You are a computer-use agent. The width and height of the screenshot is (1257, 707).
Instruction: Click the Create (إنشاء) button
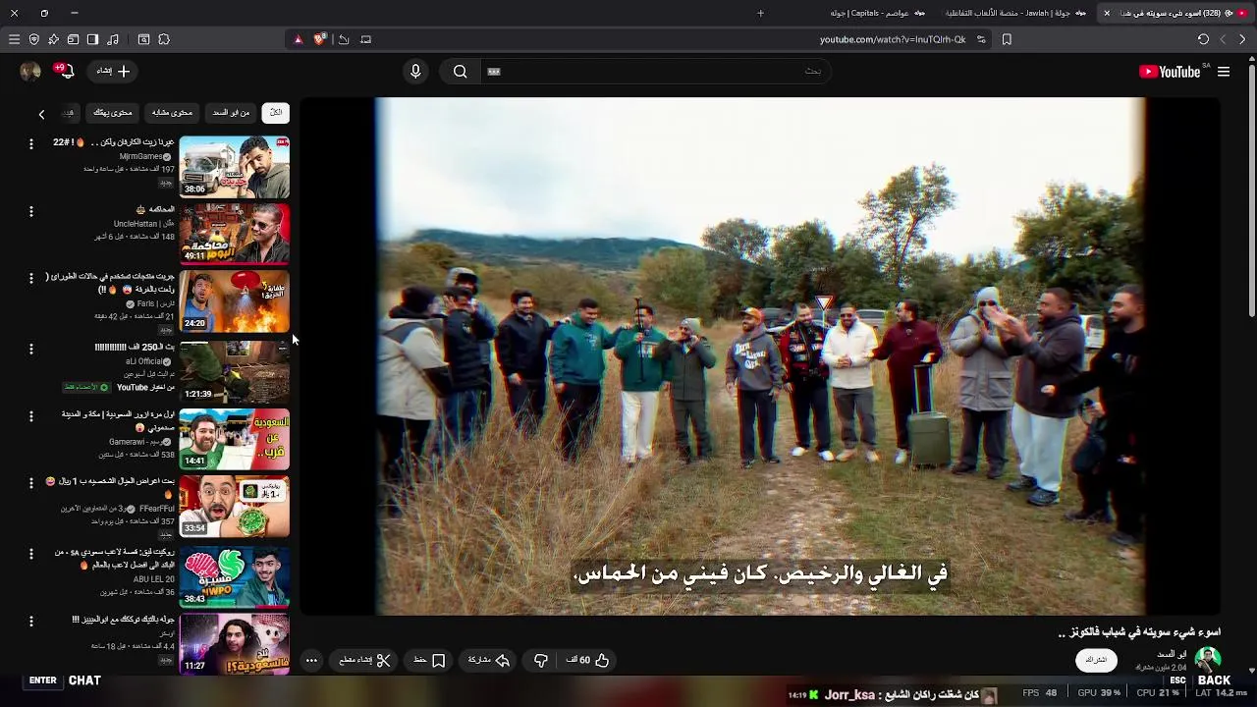pyautogui.click(x=112, y=71)
